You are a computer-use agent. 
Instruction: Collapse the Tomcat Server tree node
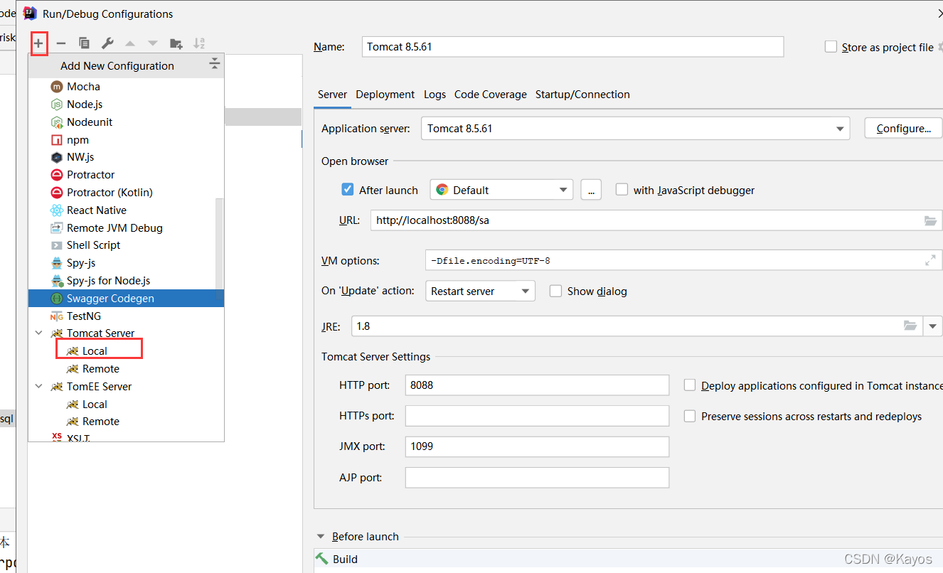click(x=39, y=333)
